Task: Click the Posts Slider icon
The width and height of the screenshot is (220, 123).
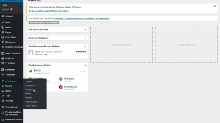Action: (x=3, y=37)
